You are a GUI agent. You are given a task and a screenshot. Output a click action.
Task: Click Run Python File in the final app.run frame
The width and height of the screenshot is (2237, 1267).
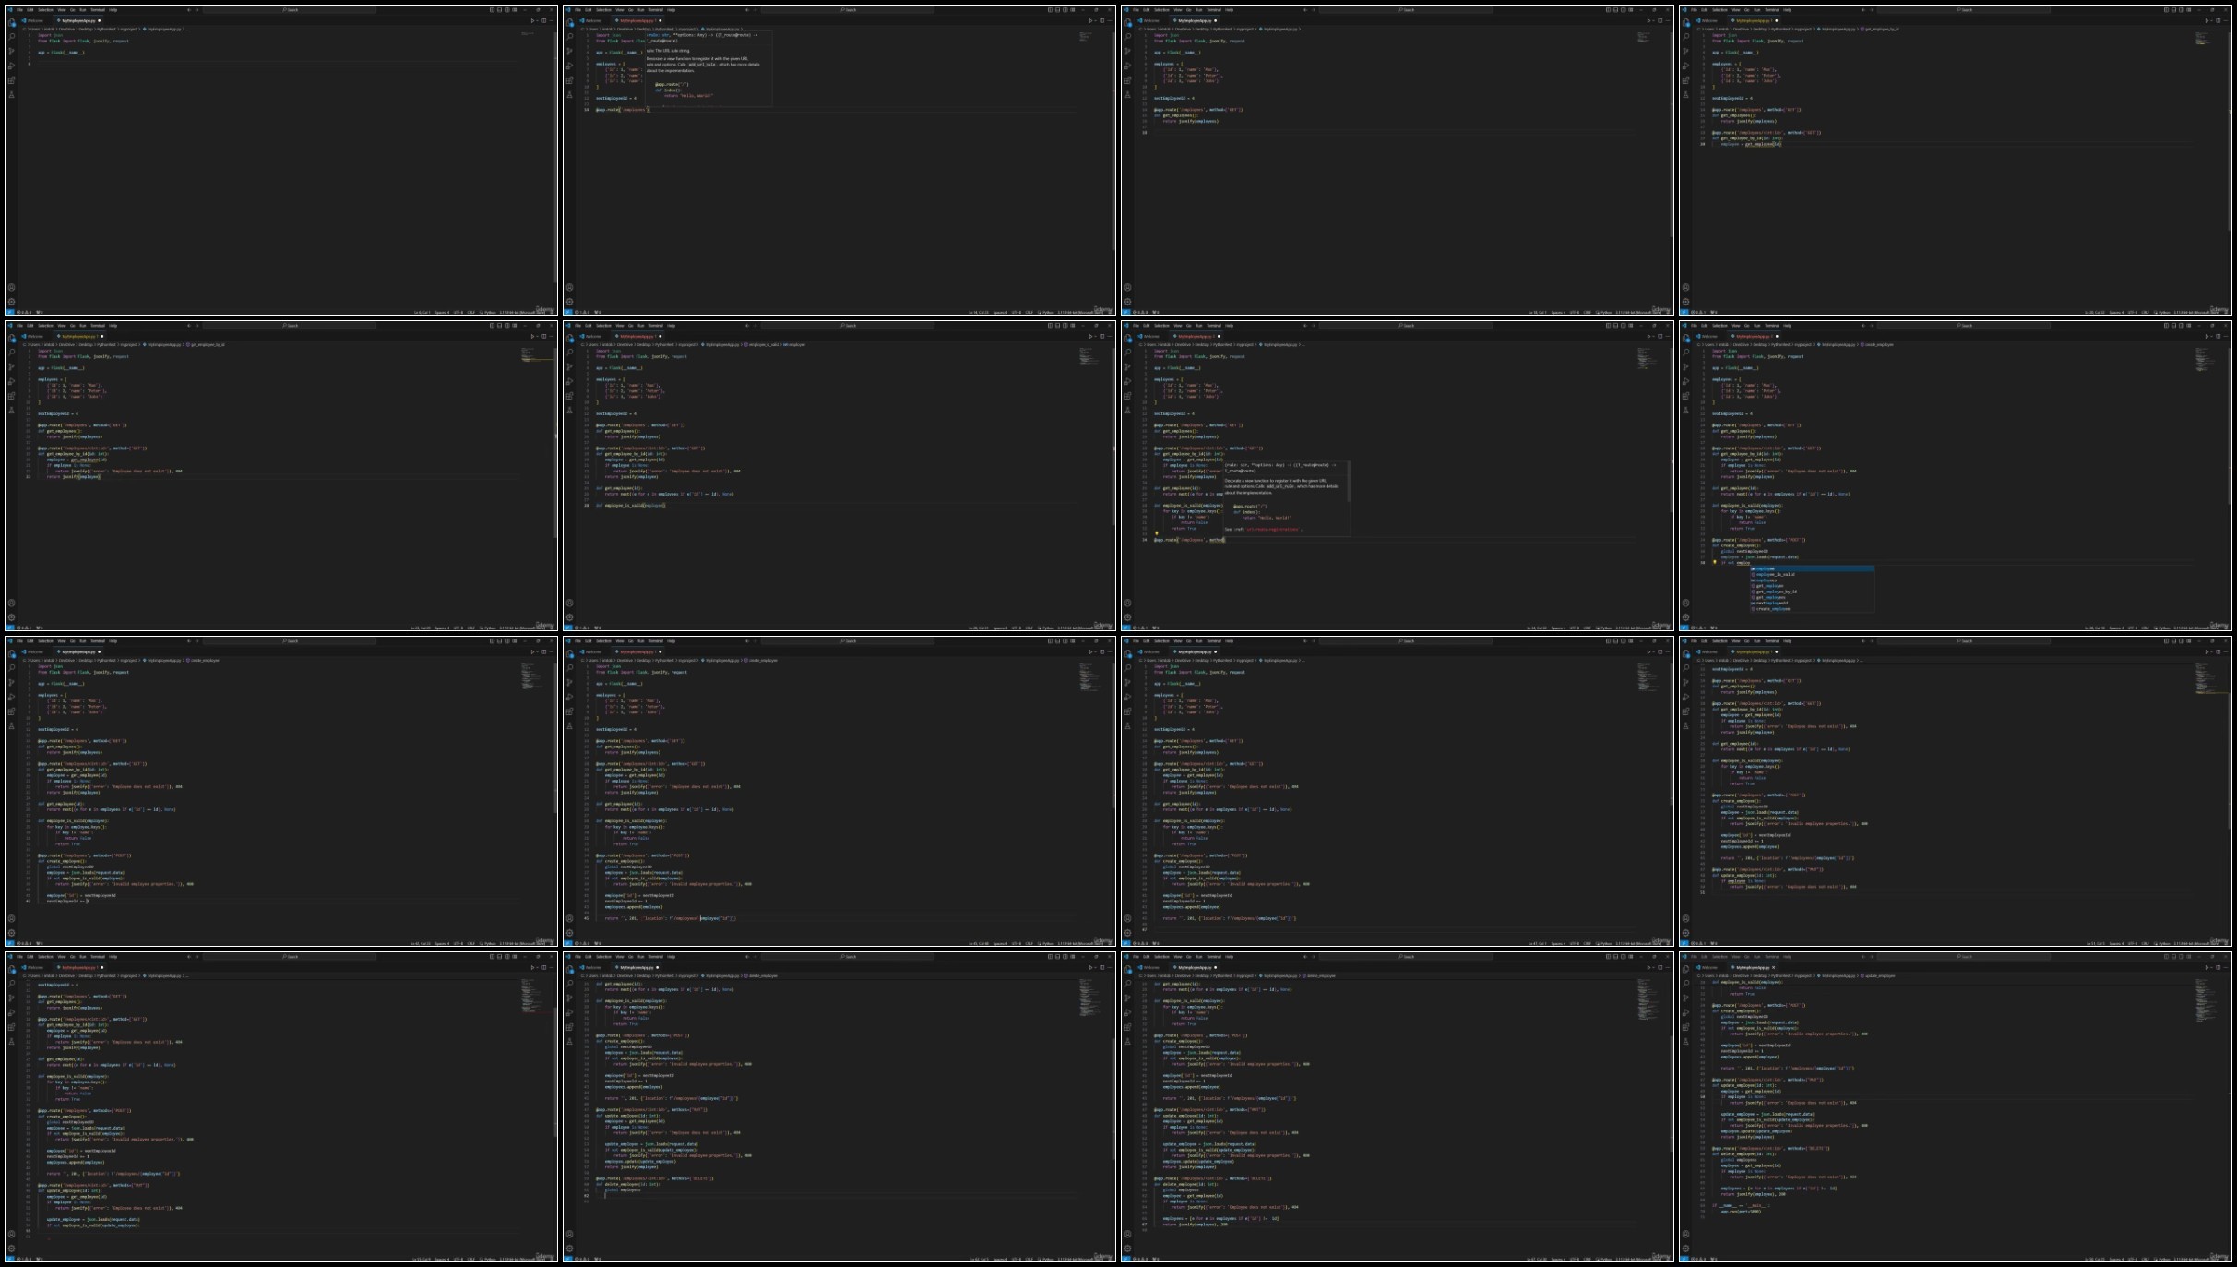tap(2207, 967)
